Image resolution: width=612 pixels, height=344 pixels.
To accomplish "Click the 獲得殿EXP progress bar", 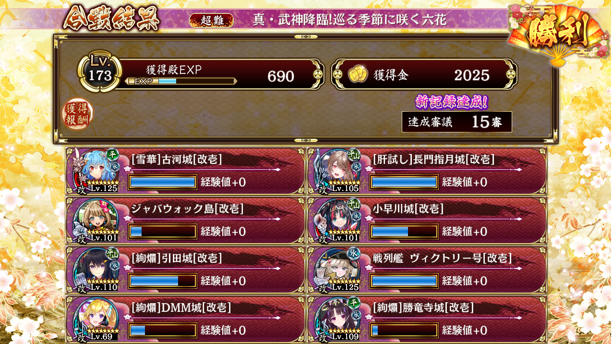I will click(180, 81).
